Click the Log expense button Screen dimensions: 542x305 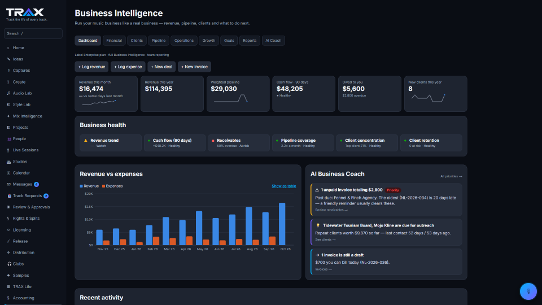tap(128, 67)
